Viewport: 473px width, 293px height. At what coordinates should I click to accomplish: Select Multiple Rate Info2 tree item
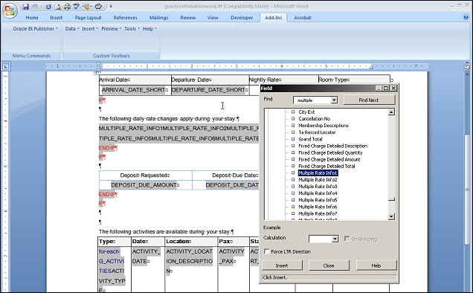[x=318, y=180]
